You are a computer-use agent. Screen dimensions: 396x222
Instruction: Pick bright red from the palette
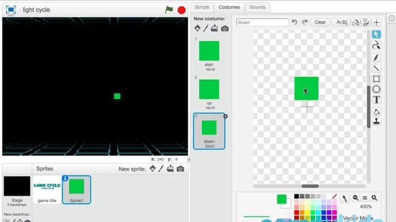point(296,212)
